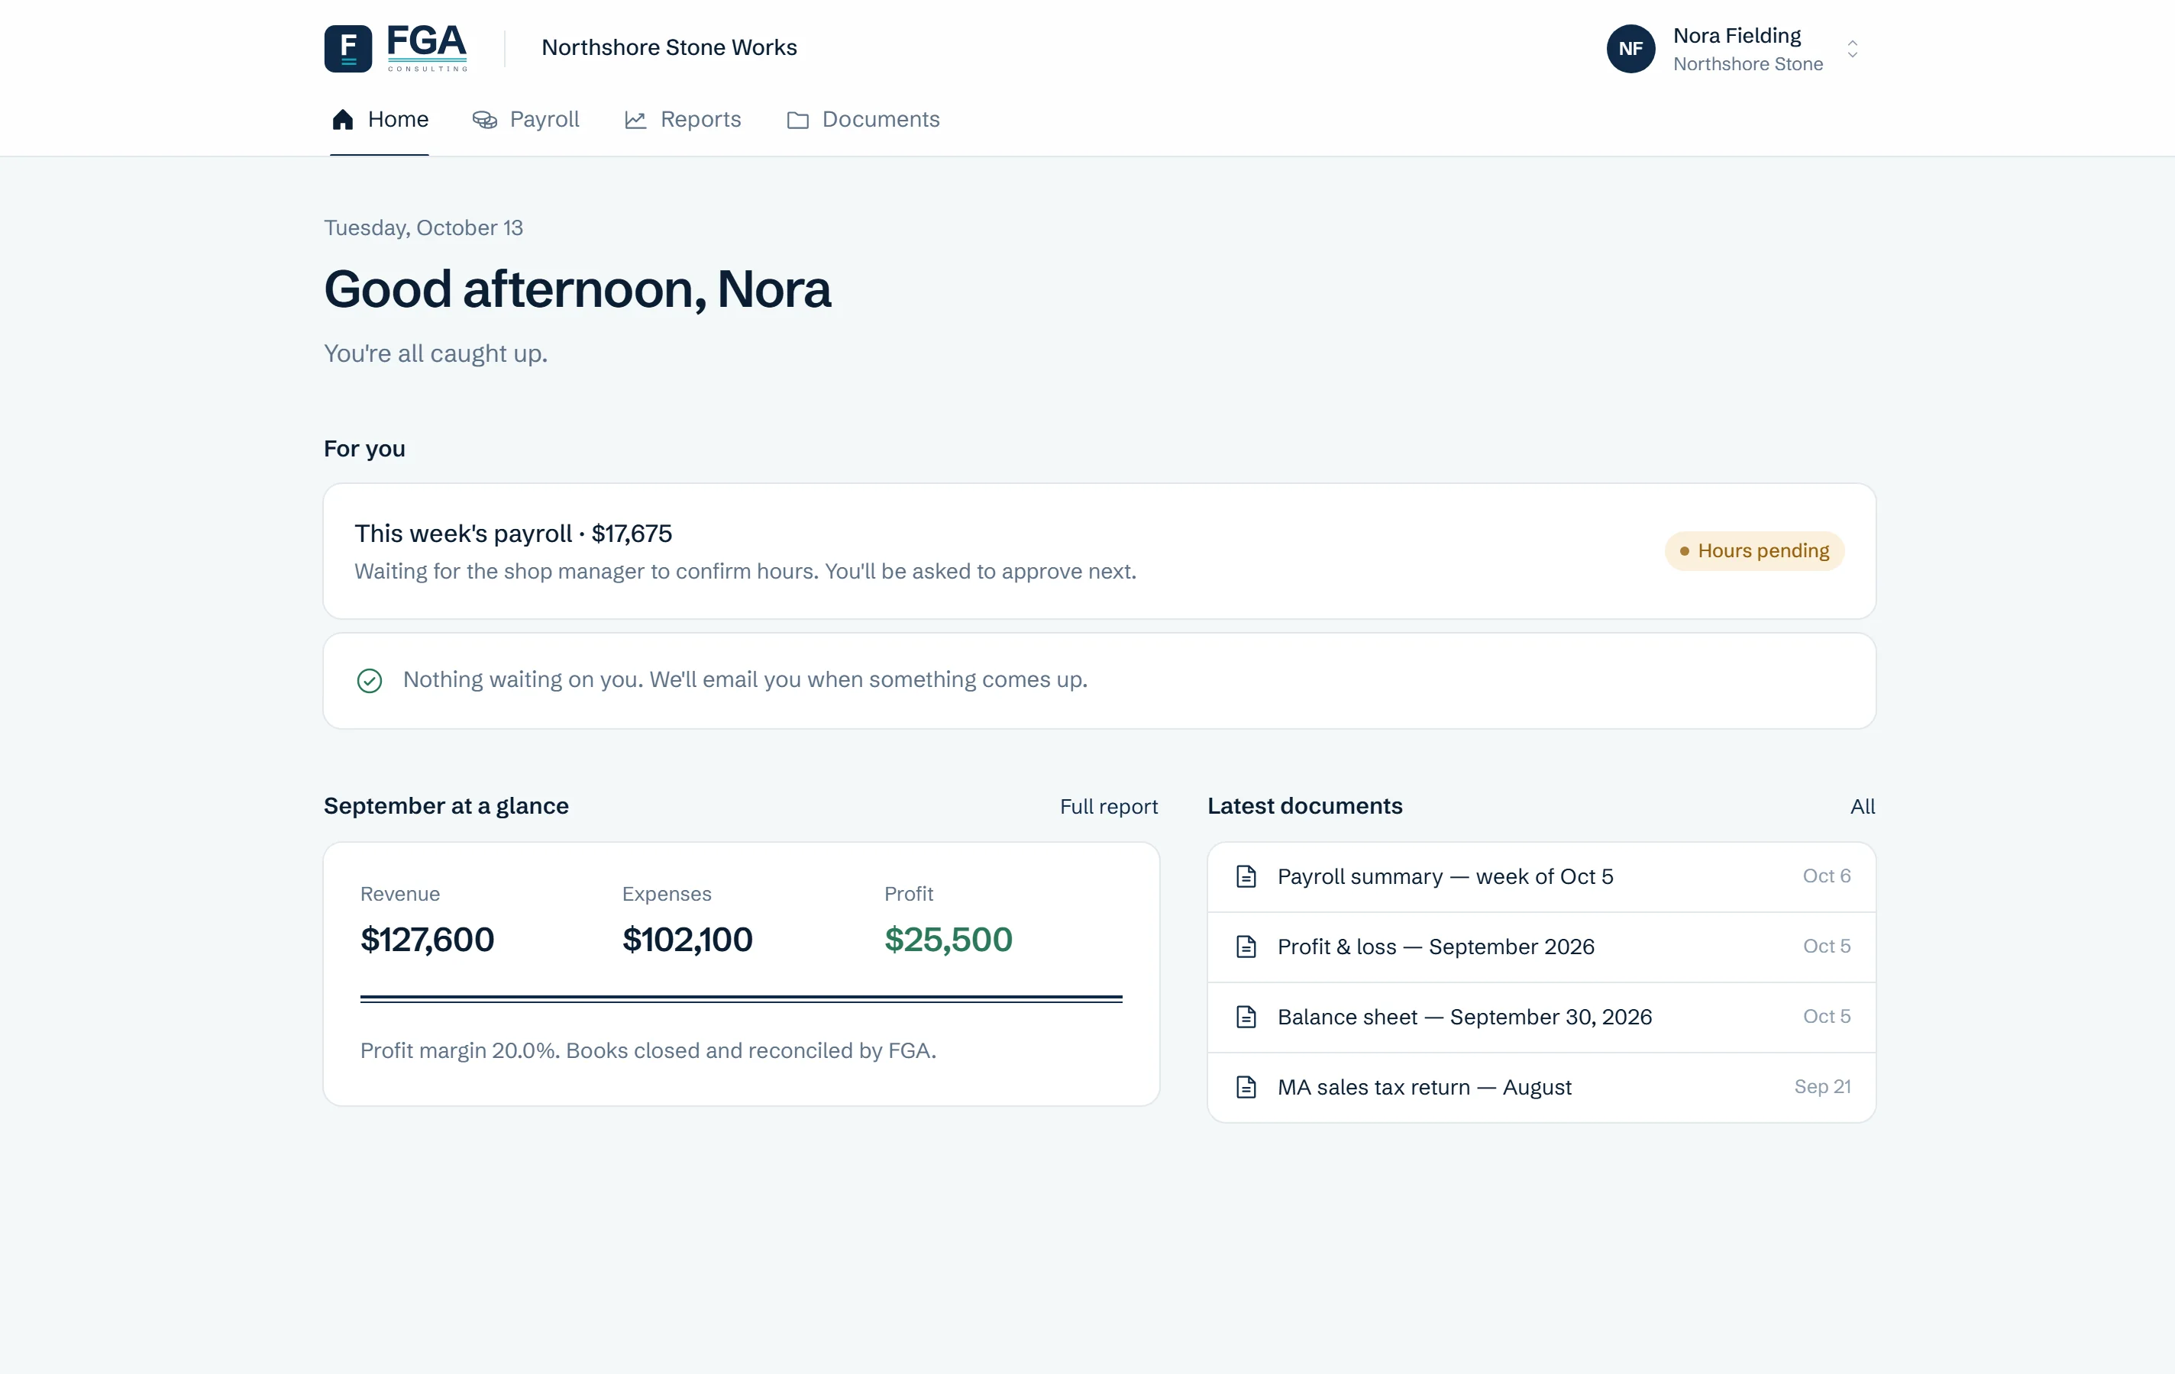Switch to the Home tab
2175x1374 pixels.
tap(380, 120)
